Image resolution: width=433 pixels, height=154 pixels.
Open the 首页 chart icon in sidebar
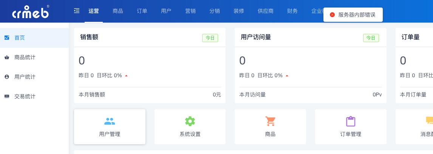(7, 38)
